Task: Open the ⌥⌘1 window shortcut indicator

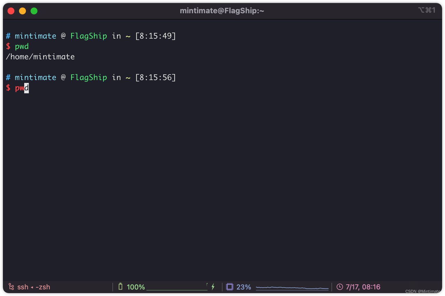Action: coord(427,10)
